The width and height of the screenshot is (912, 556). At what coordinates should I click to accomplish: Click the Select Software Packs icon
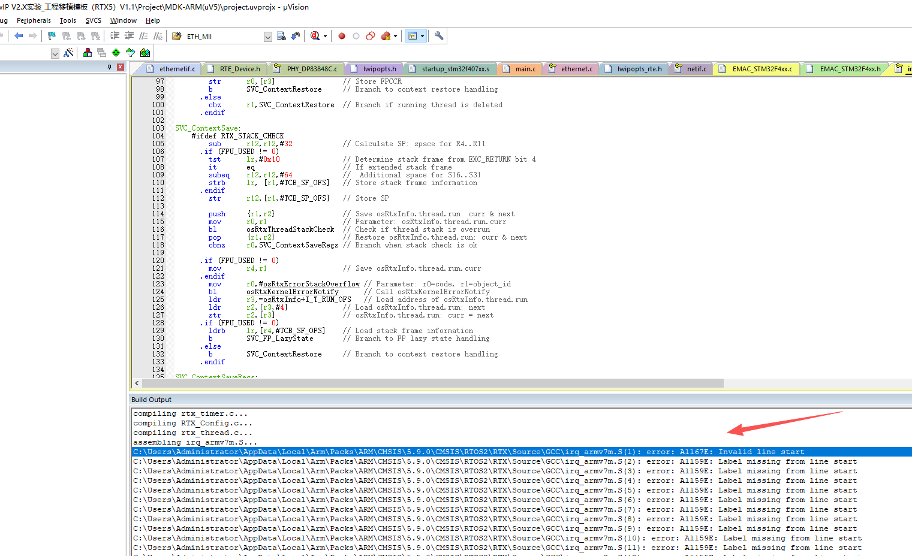(130, 53)
